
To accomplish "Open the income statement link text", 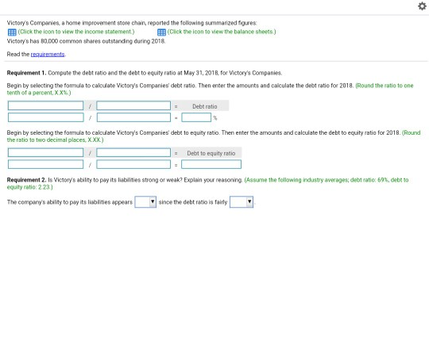I will [76, 32].
